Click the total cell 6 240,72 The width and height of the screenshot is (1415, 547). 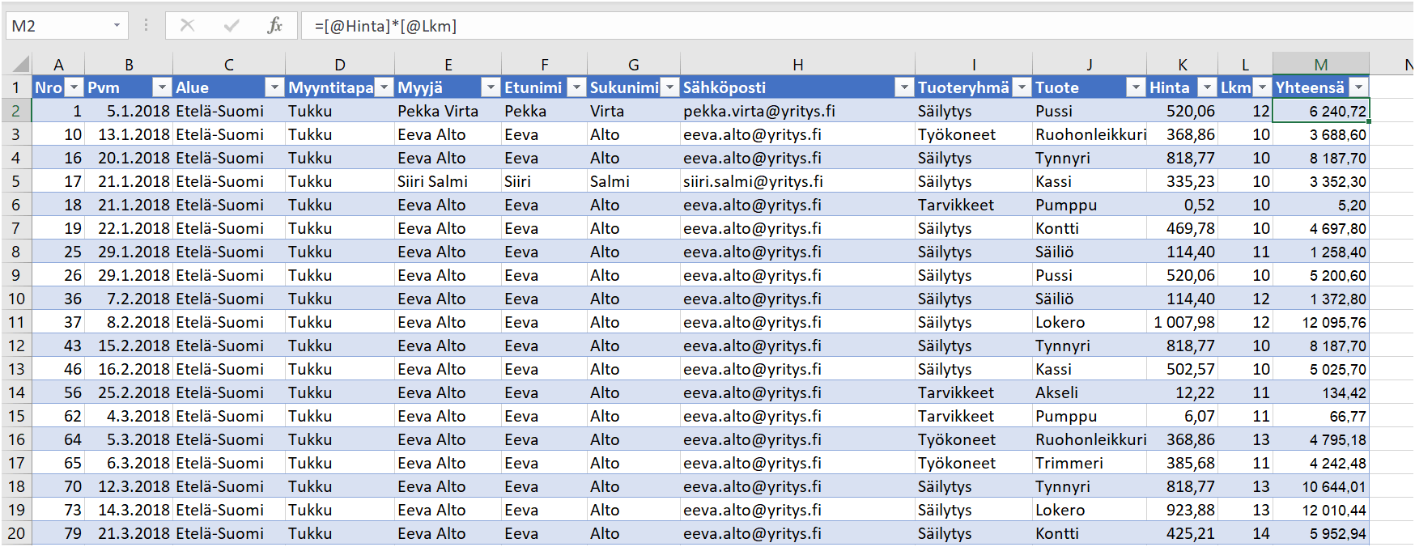tap(1321, 111)
